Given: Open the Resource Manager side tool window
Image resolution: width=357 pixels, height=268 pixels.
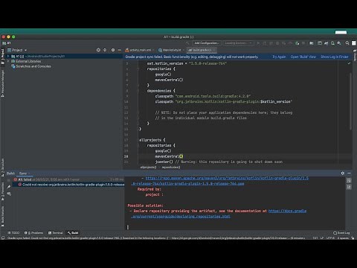Looking at the screenshot, I should (x=2, y=83).
